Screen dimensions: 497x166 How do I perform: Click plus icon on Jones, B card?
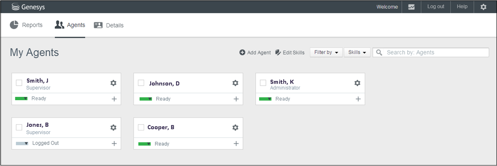coord(114,143)
